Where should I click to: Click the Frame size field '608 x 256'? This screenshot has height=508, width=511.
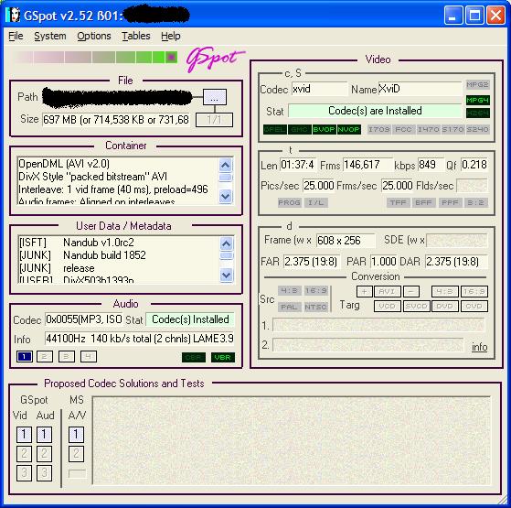click(x=346, y=241)
